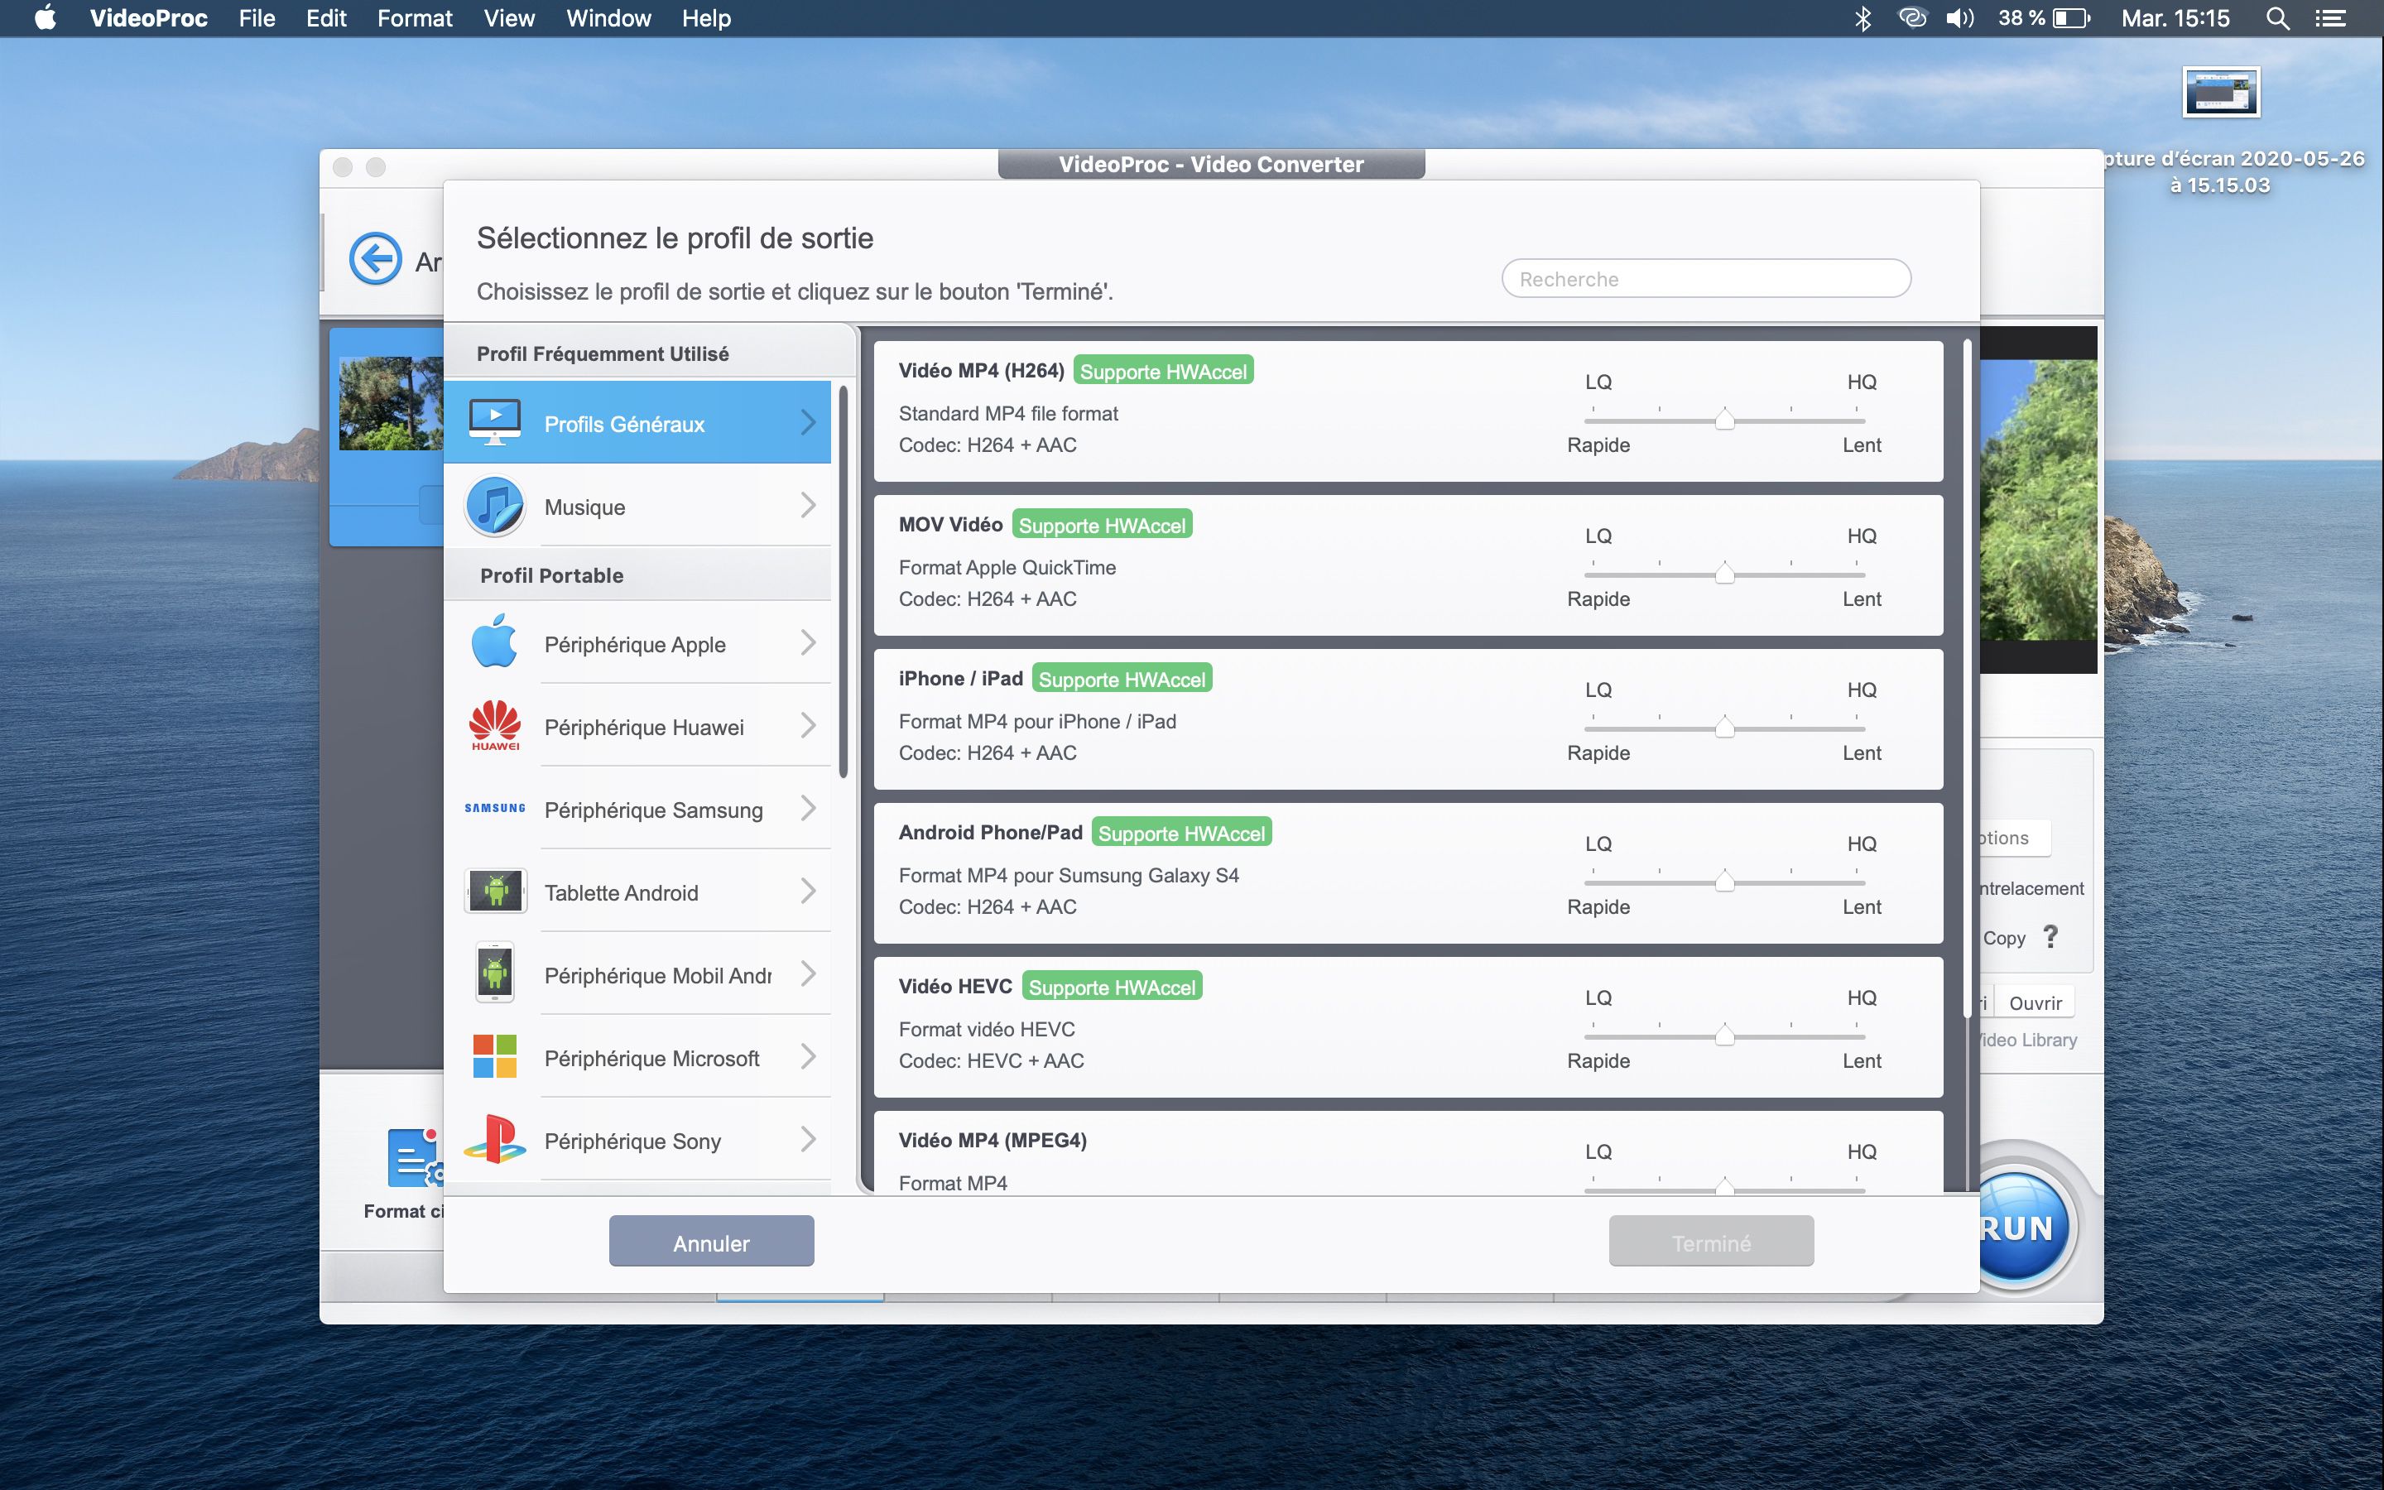Open the Notification Center list icon
Viewport: 2384px width, 1490px height.
point(2331,17)
